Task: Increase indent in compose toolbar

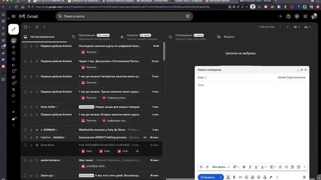Action: [298, 167]
